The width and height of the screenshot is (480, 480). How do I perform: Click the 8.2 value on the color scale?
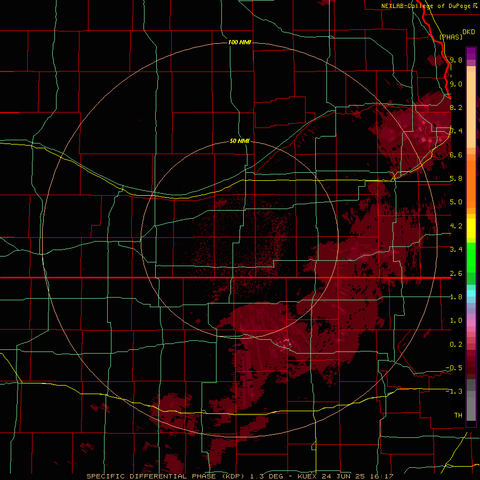456,107
